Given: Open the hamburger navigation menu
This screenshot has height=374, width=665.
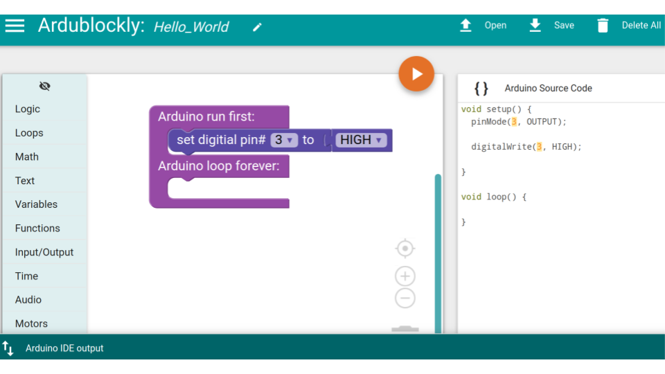Looking at the screenshot, I should coord(15,26).
